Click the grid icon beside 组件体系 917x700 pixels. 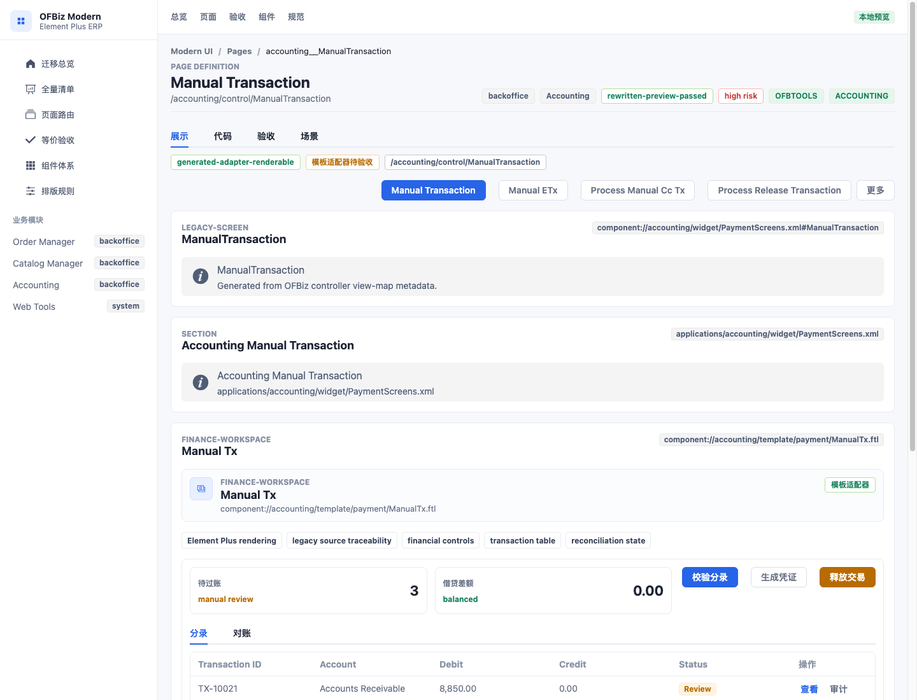coord(31,165)
